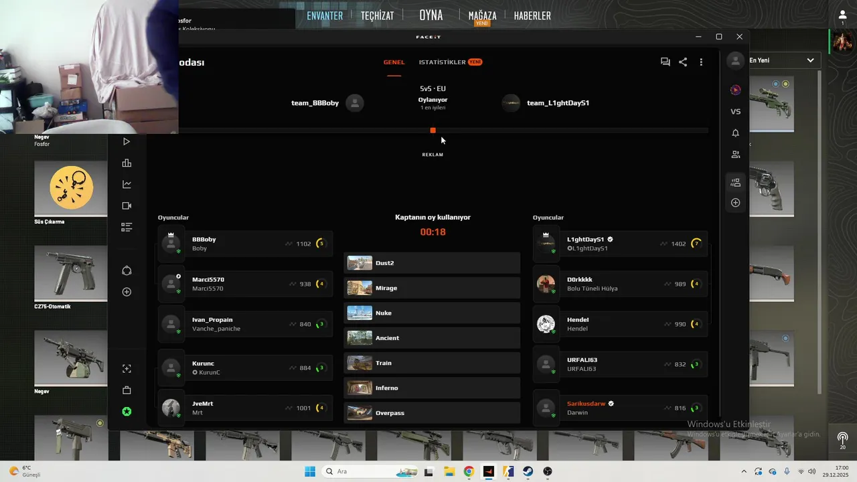Image resolution: width=857 pixels, height=482 pixels.
Task: Select the Train map
Action: coord(432,363)
